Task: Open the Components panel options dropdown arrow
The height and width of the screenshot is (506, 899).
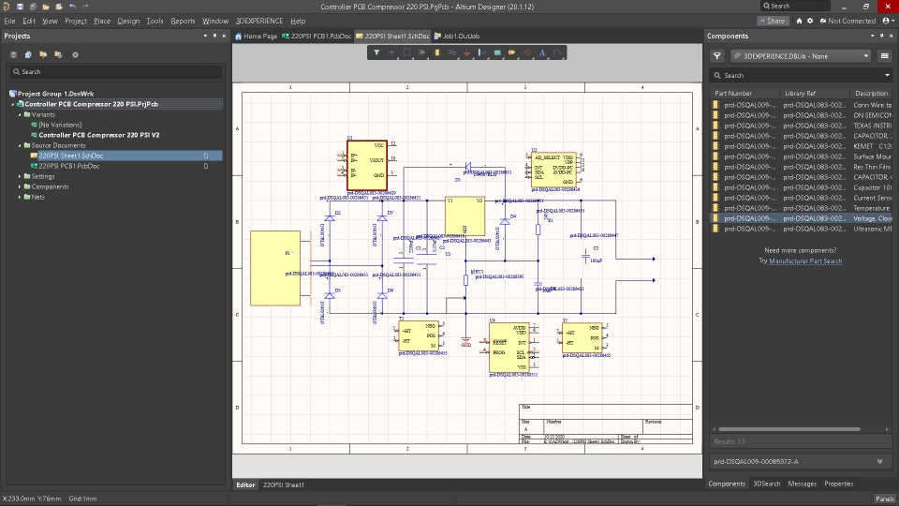Action: (873, 36)
